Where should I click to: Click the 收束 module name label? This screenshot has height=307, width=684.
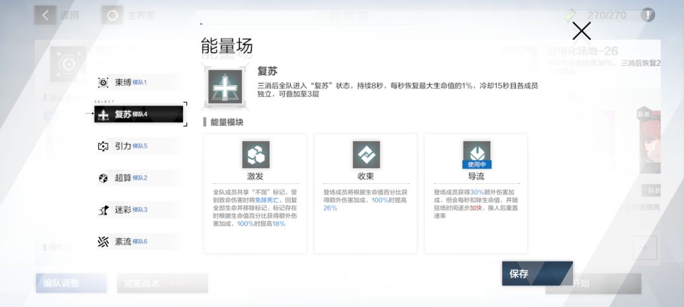[365, 176]
